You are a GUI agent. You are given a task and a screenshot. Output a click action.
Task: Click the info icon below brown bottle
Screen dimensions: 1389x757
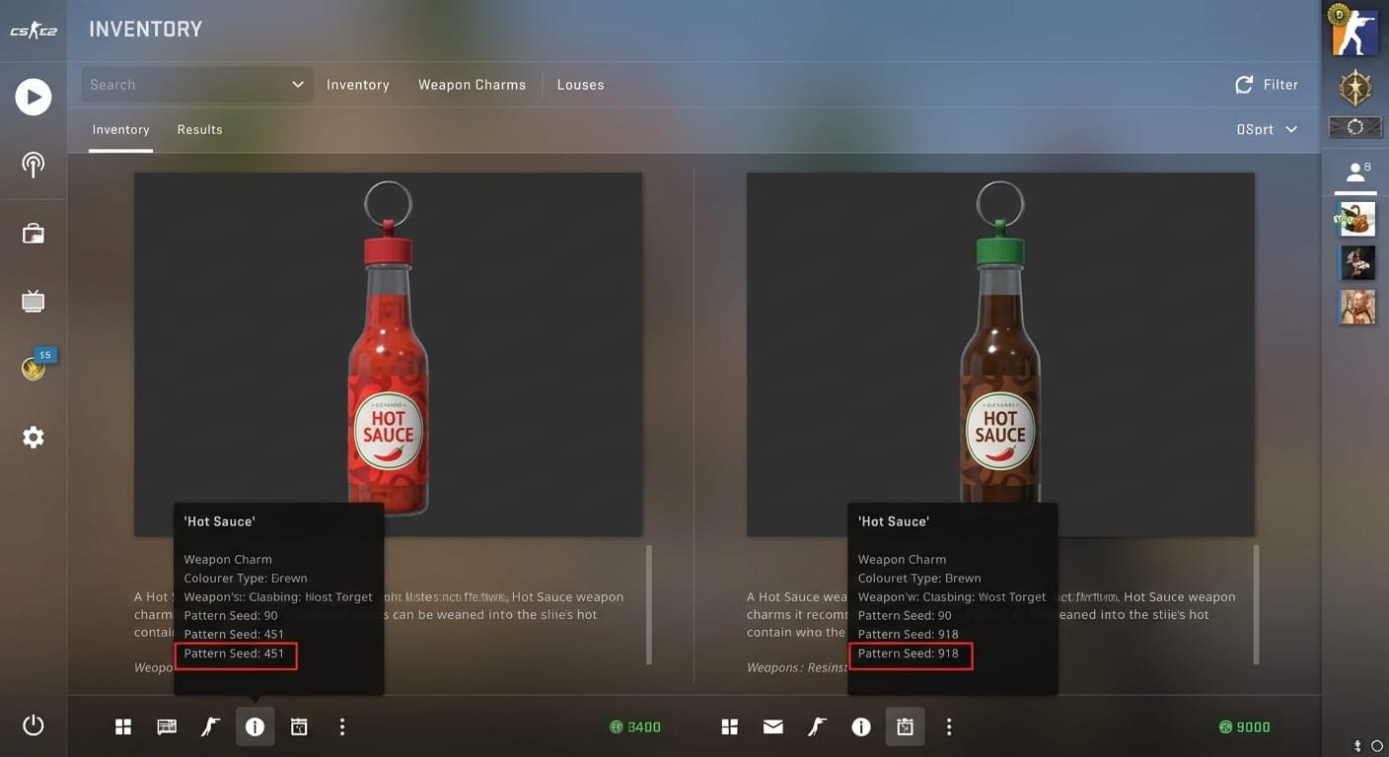pyautogui.click(x=861, y=727)
